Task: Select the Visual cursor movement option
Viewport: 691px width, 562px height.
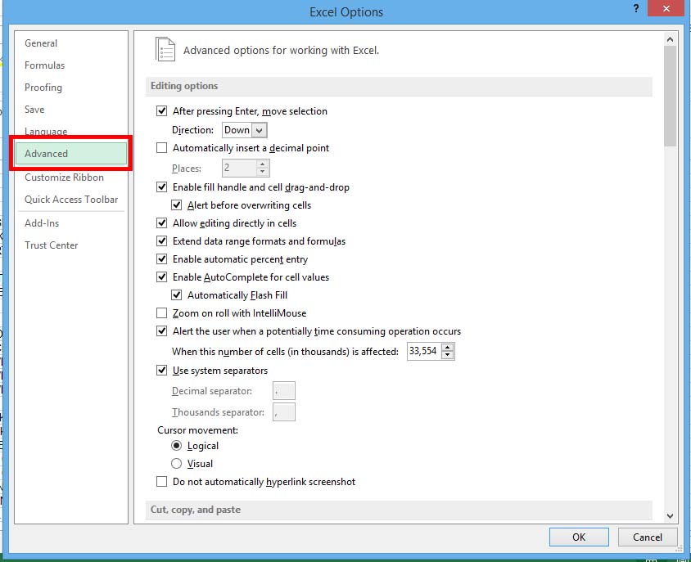Action: pyautogui.click(x=176, y=462)
